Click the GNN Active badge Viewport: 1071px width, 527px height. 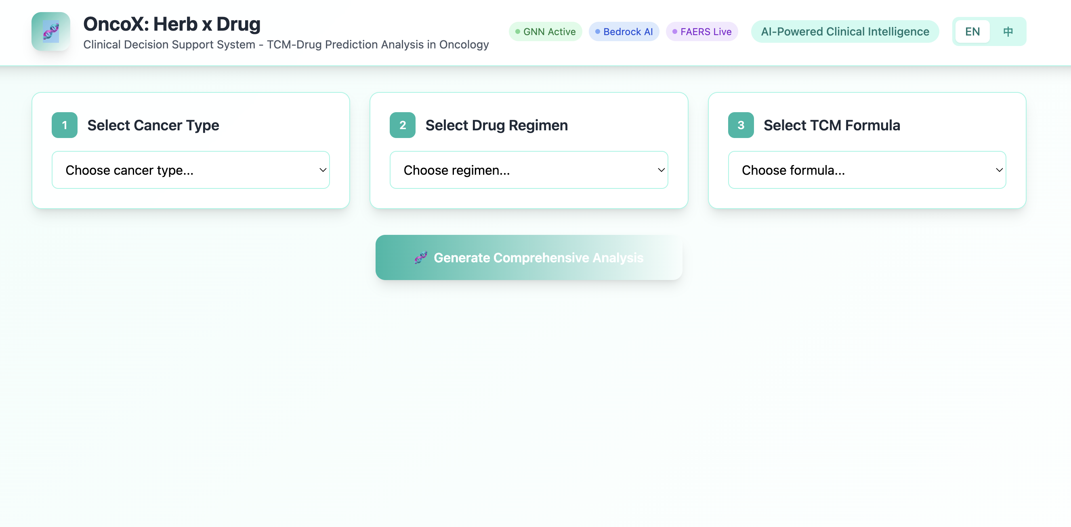(x=545, y=31)
